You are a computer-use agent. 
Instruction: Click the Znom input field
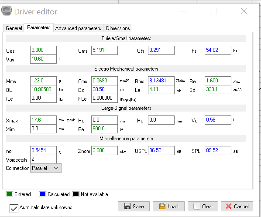(104, 150)
